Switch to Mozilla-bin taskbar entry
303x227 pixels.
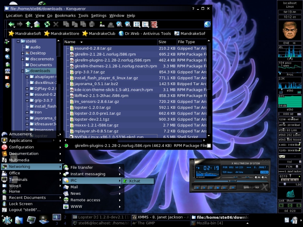coord(219,223)
